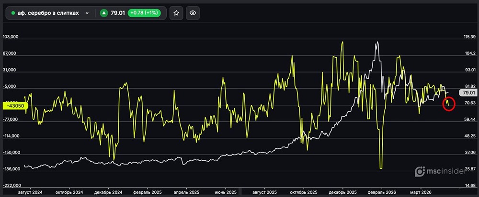Screen dimensions: 479x197
Task: Click the октябрь 2024 date label
Action: (x=69, y=192)
